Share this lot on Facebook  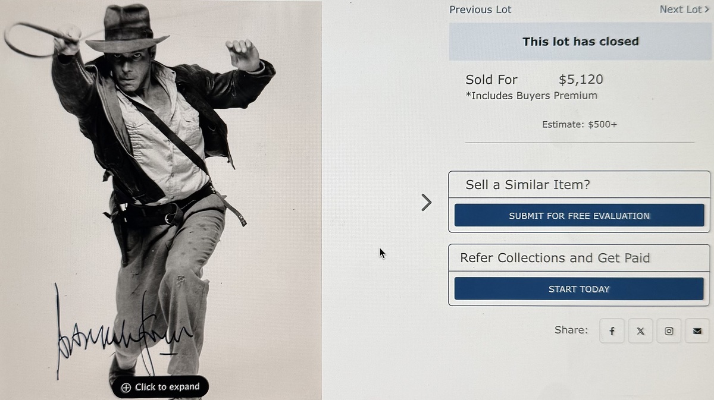(612, 331)
